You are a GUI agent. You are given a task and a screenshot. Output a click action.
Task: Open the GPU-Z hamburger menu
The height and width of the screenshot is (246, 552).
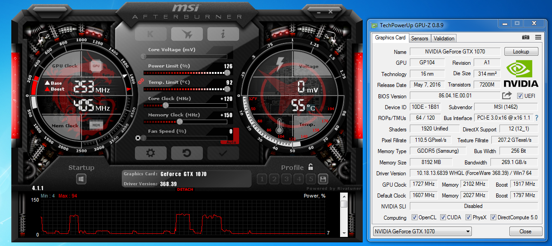pyautogui.click(x=538, y=37)
